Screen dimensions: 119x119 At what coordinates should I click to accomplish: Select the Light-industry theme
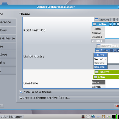(x=71, y=56)
